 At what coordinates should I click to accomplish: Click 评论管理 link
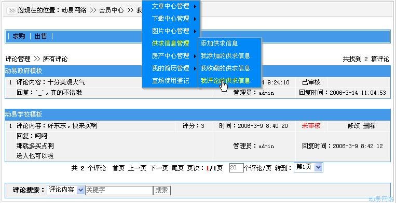[18, 59]
